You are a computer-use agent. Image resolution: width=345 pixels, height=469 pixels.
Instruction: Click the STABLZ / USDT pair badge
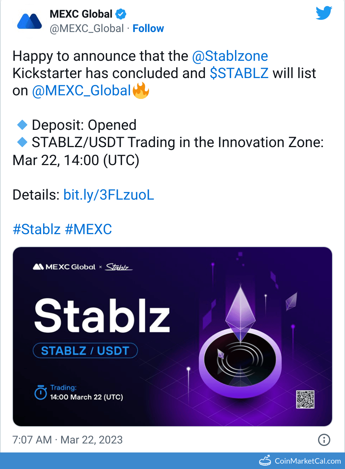(85, 351)
